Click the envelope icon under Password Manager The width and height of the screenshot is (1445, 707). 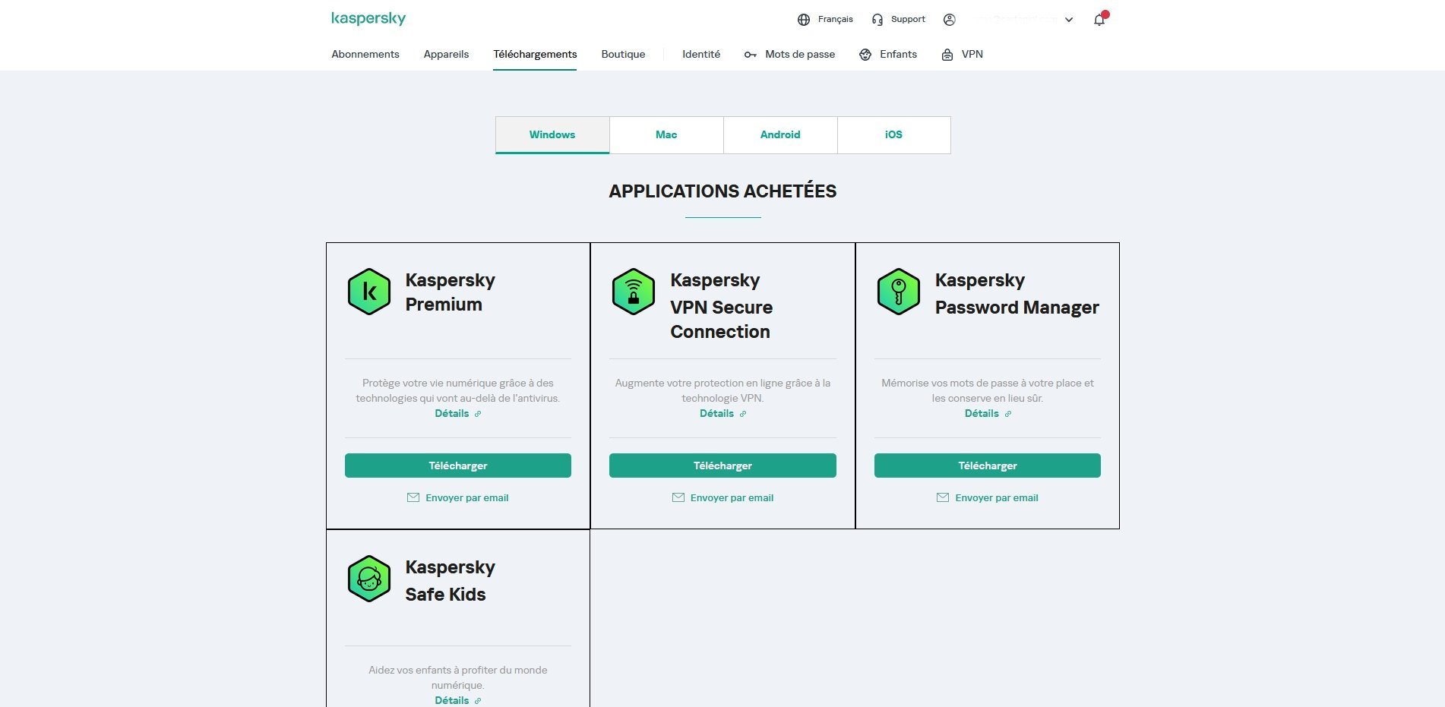943,497
